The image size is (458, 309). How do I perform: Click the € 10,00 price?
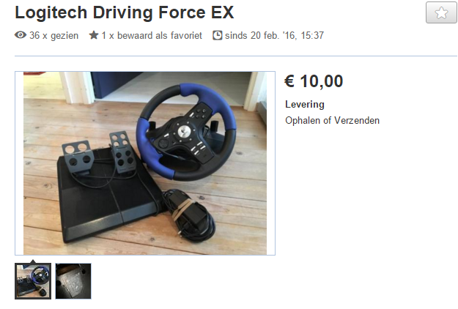point(314,81)
